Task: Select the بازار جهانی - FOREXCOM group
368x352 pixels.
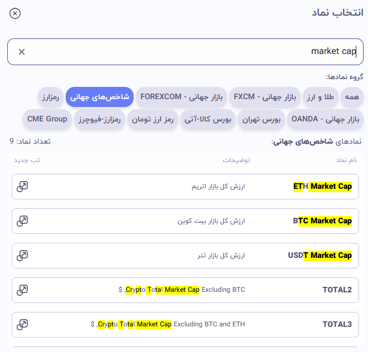Action: coord(181,97)
